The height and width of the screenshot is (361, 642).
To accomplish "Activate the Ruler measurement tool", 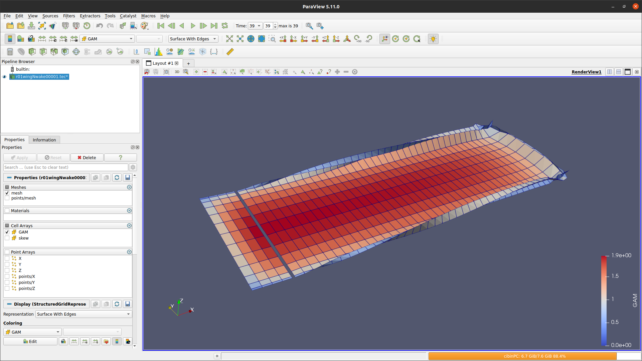I will [229, 52].
